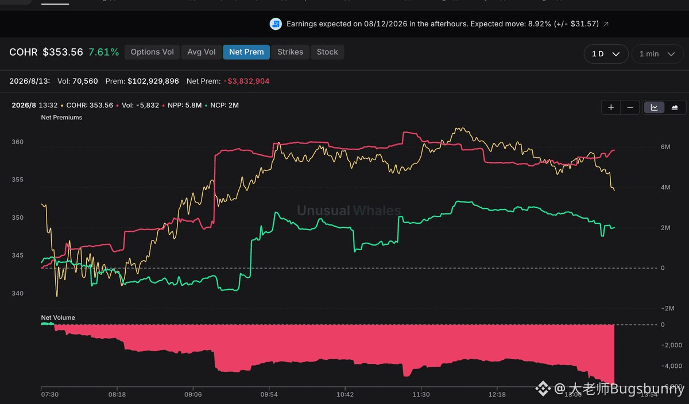Click the 6M right axis label
The width and height of the screenshot is (689, 404).
665,147
